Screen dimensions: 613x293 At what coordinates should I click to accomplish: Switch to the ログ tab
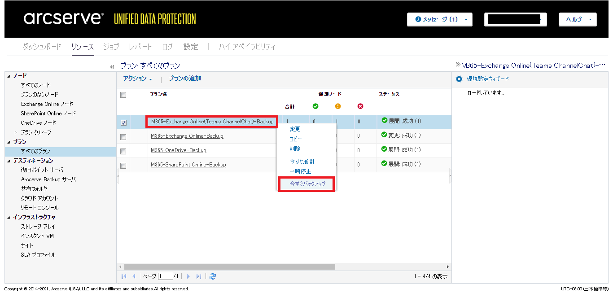click(x=167, y=47)
